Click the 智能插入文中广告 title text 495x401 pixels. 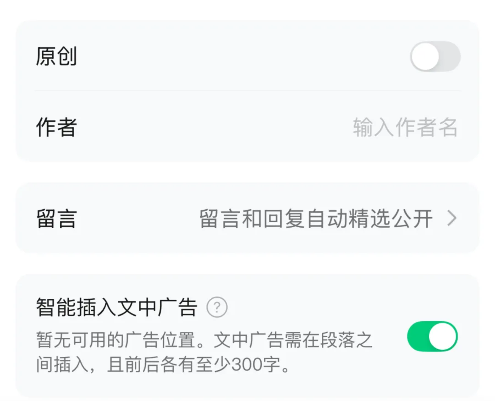pyautogui.click(x=116, y=307)
